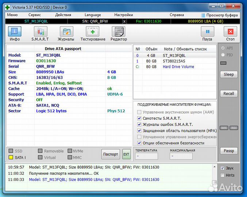Open the Сервис menu

35,15
